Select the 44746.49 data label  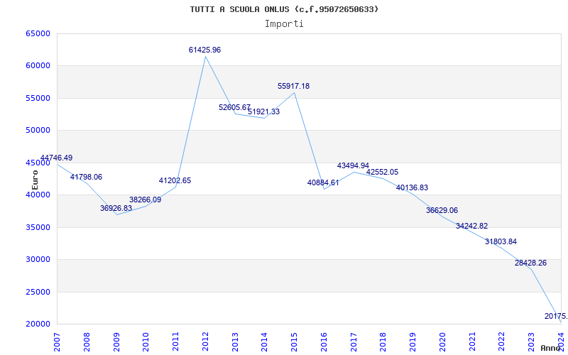[x=57, y=158]
